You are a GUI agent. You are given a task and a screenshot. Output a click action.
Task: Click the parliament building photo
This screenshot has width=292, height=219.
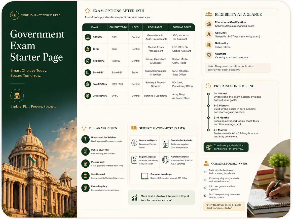(x=39, y=168)
